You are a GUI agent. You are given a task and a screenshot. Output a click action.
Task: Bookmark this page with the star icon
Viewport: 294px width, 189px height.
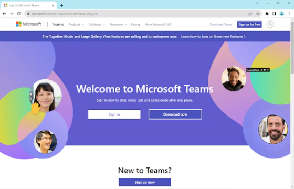point(258,14)
